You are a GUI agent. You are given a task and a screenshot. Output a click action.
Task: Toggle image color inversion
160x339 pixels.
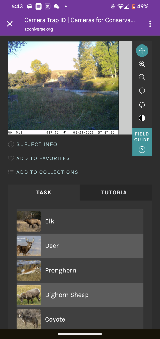[x=142, y=118]
